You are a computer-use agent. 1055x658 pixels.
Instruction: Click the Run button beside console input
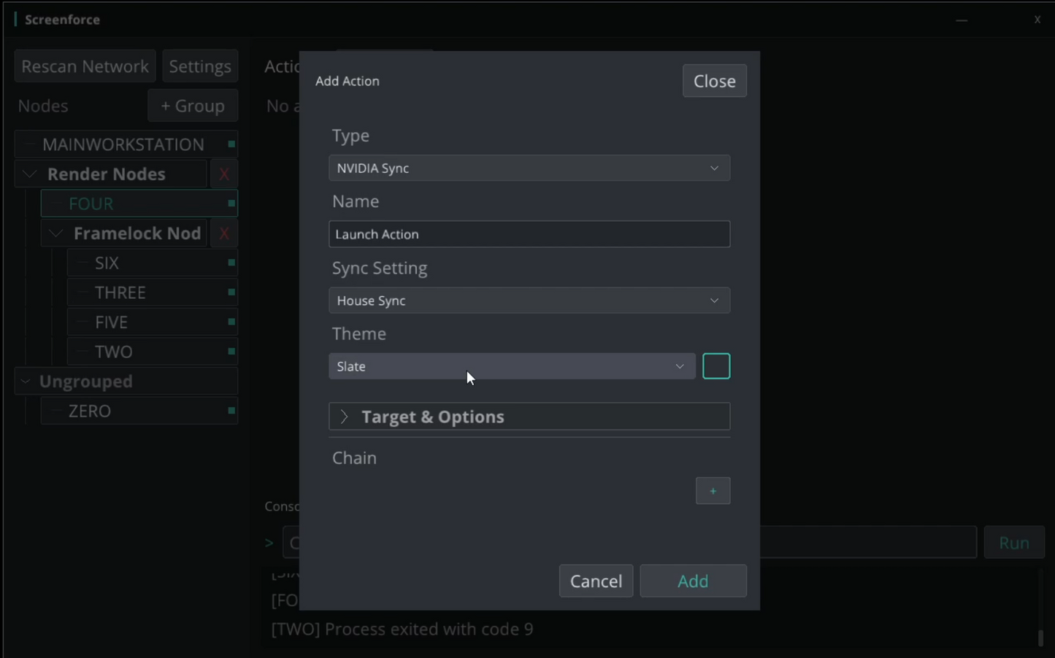point(1014,543)
